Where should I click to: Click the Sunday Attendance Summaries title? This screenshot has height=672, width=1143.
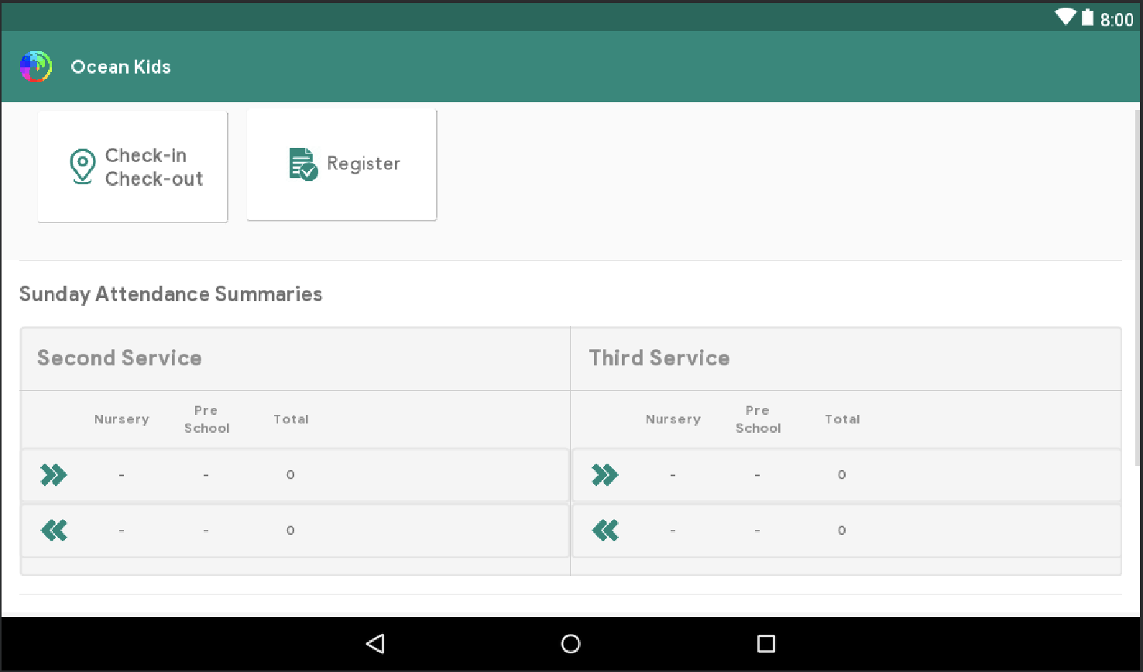coord(170,294)
